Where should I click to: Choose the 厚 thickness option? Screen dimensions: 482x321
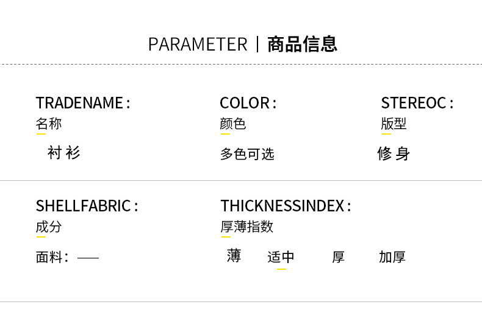click(x=339, y=257)
